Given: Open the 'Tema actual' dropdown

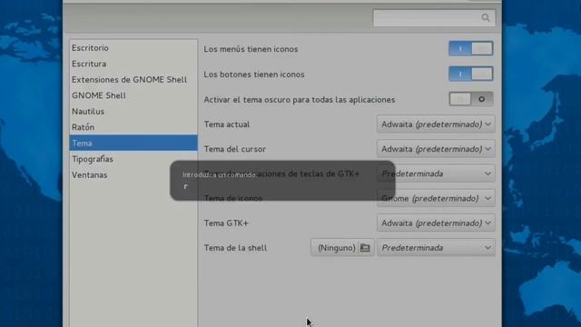Looking at the screenshot, I should point(436,124).
